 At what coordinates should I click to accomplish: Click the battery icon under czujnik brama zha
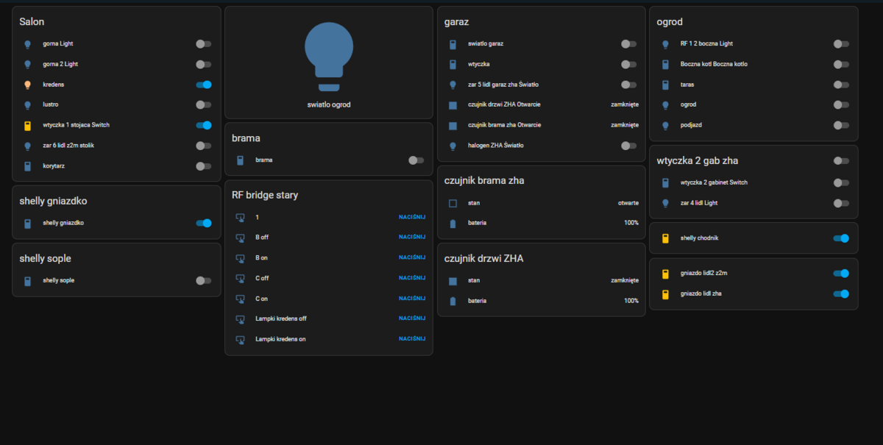(453, 223)
